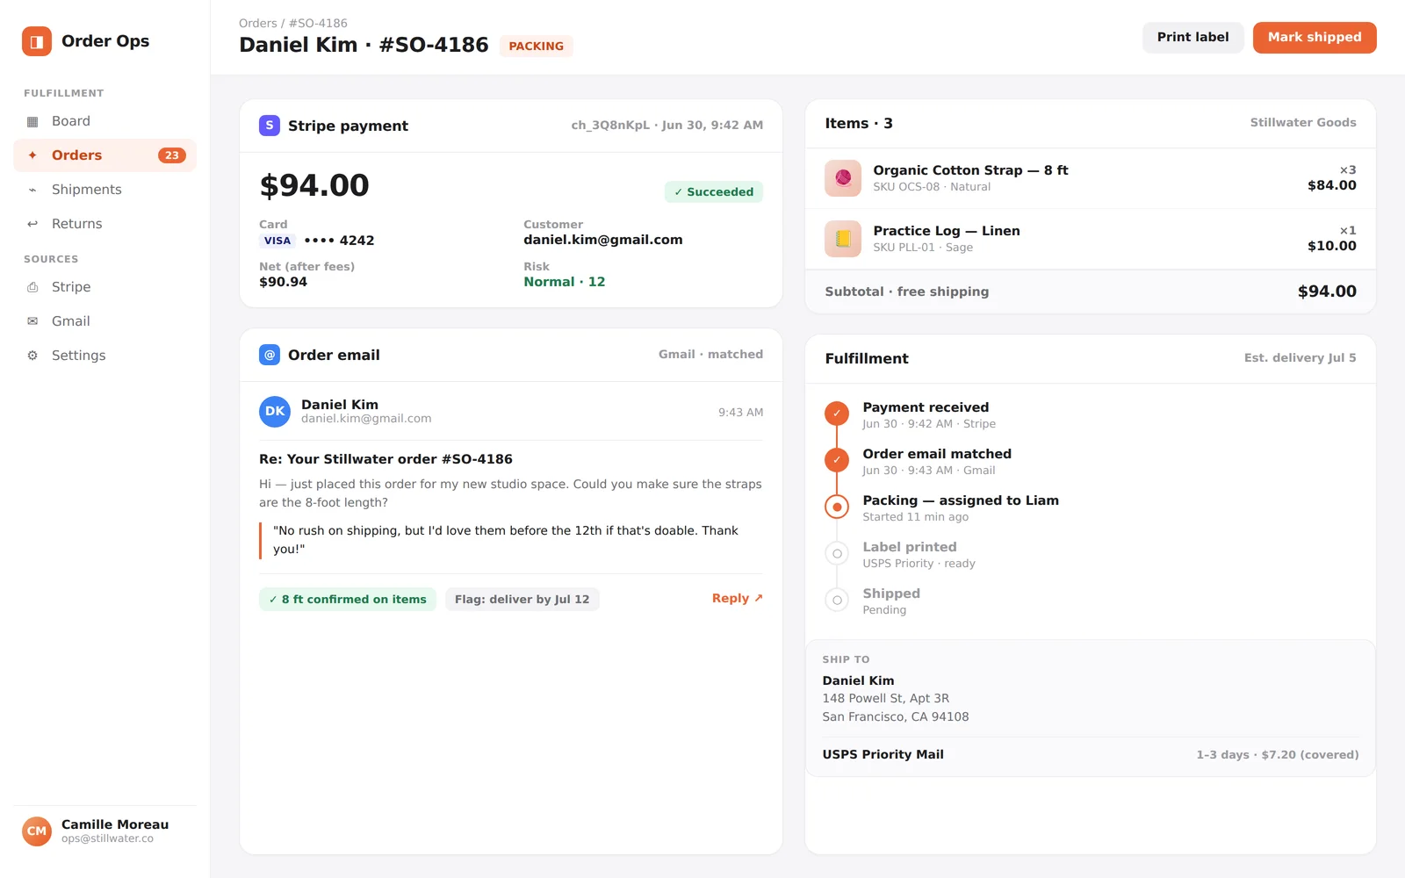Click the orders count badge 23
Screen dimensions: 1405x878
(171, 155)
